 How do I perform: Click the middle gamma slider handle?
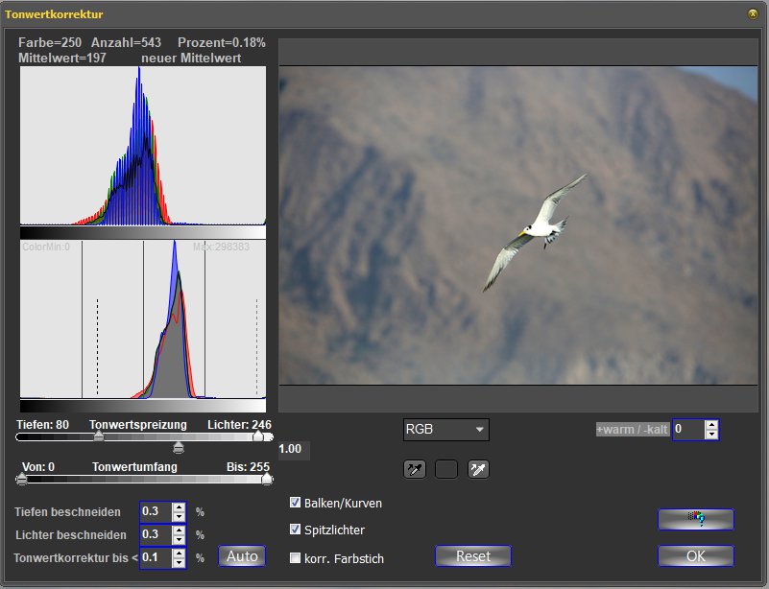[x=178, y=447]
